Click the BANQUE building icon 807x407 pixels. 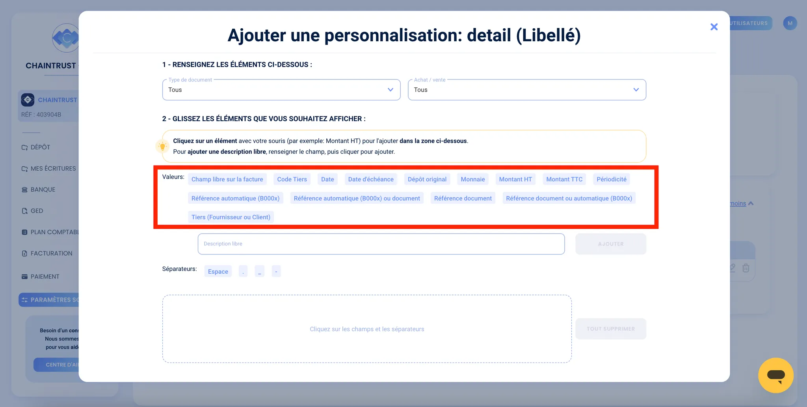click(24, 190)
